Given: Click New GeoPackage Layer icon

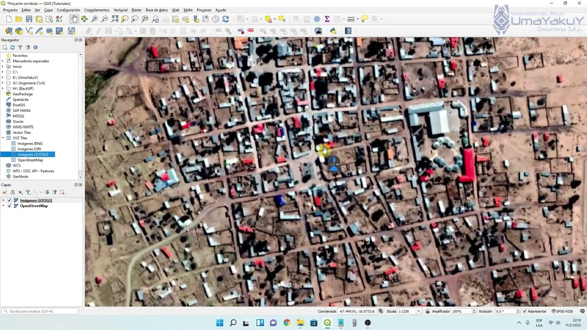Looking at the screenshot, I should pos(19,31).
